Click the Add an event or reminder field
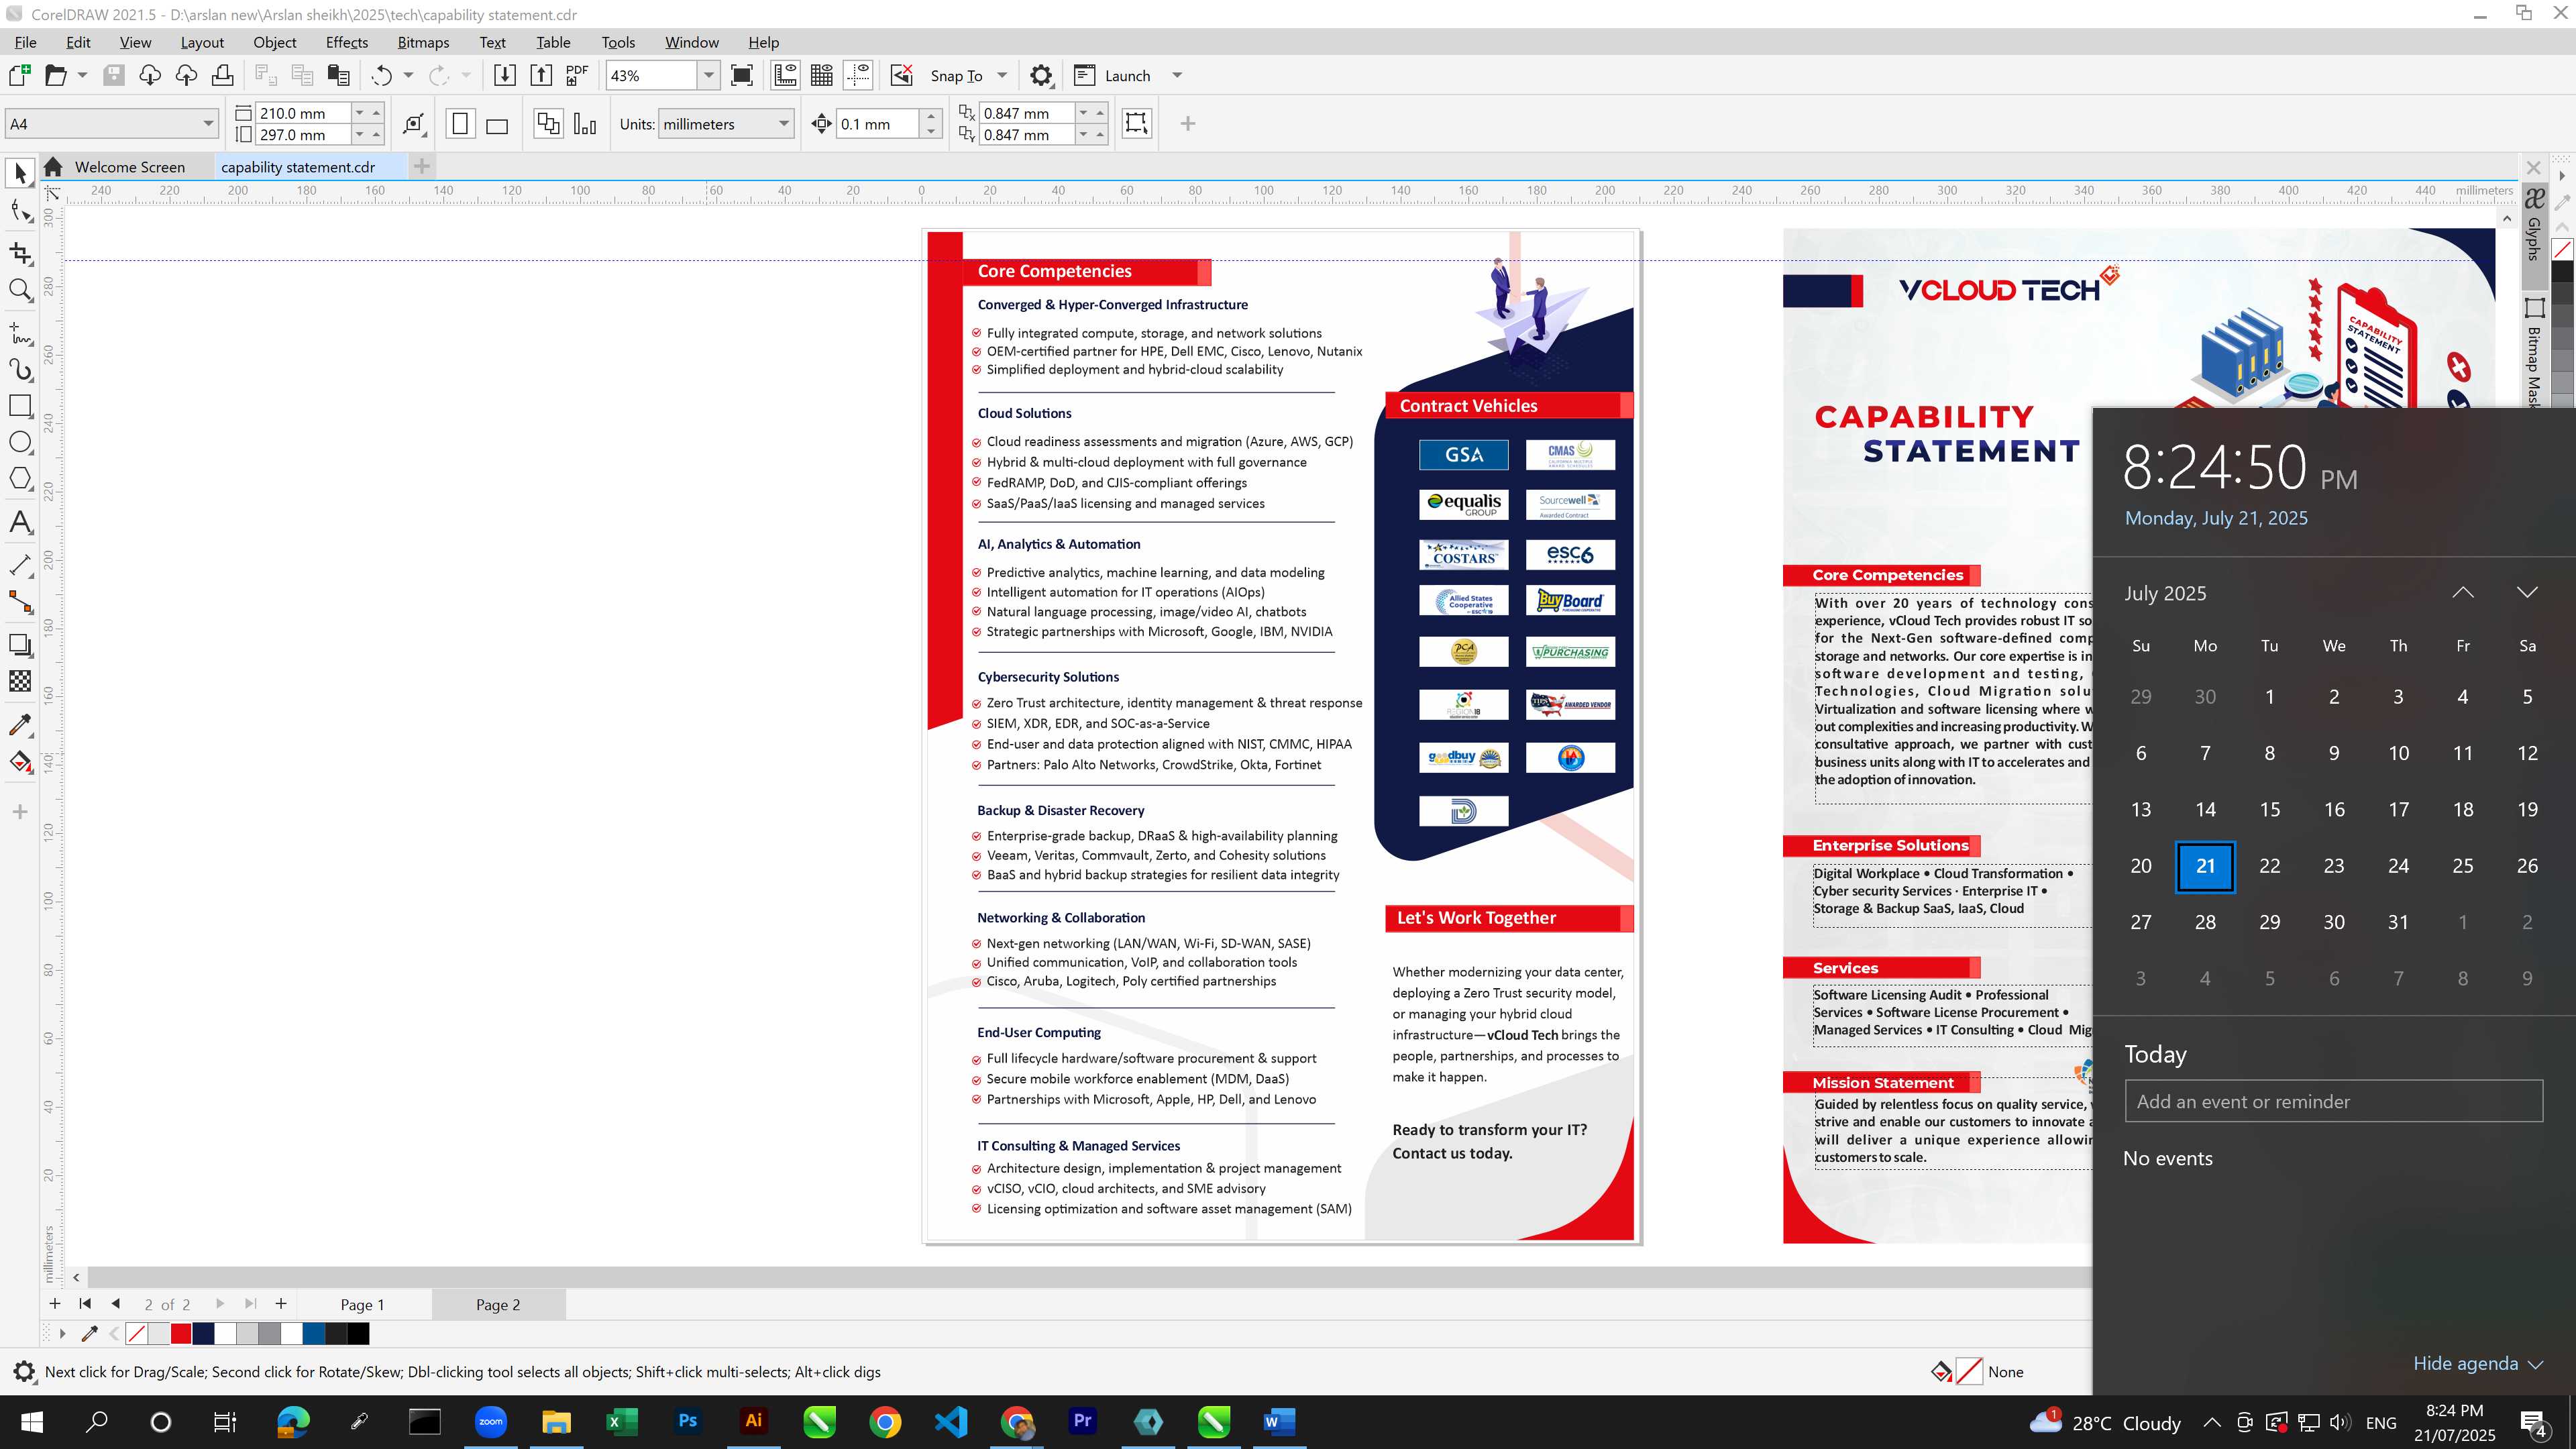 2333,1101
